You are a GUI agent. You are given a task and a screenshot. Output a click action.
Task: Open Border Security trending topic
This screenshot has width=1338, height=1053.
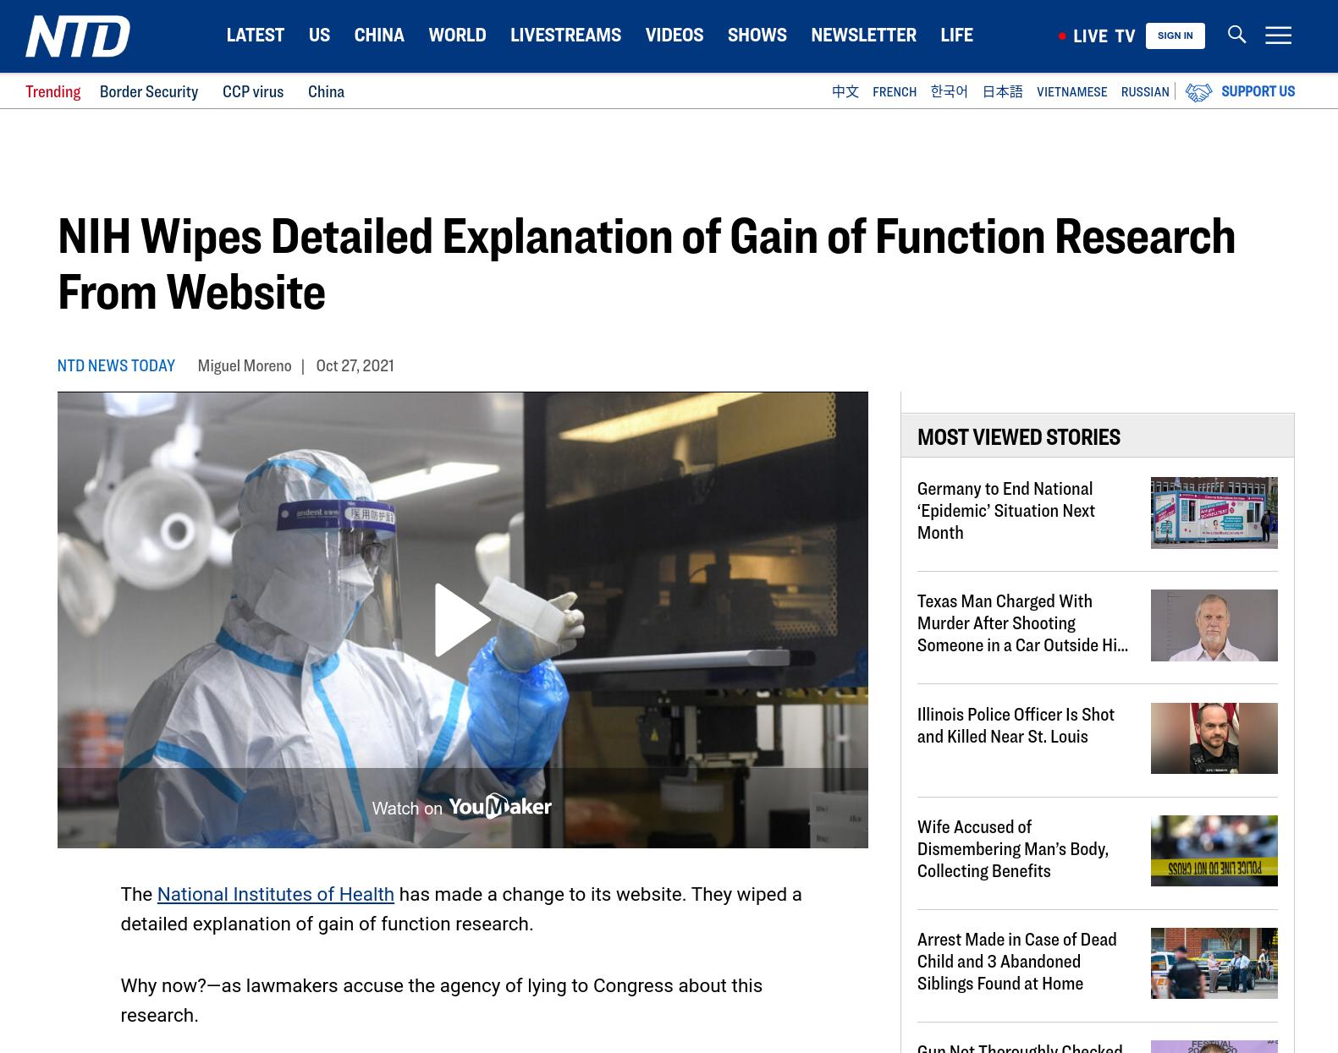pos(149,91)
